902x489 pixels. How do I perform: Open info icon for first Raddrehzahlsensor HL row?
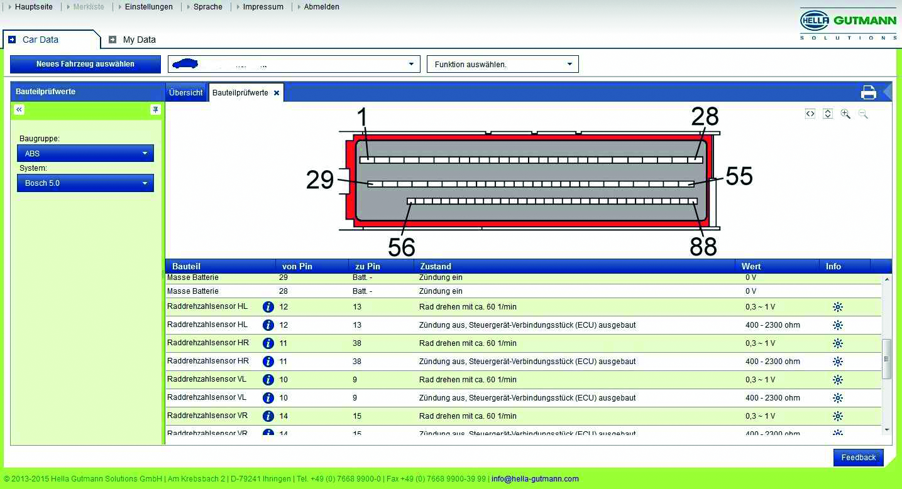point(268,307)
